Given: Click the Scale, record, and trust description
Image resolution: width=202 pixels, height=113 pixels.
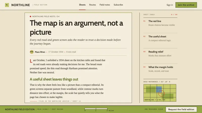Looking at the screenshot, I should [159, 71].
